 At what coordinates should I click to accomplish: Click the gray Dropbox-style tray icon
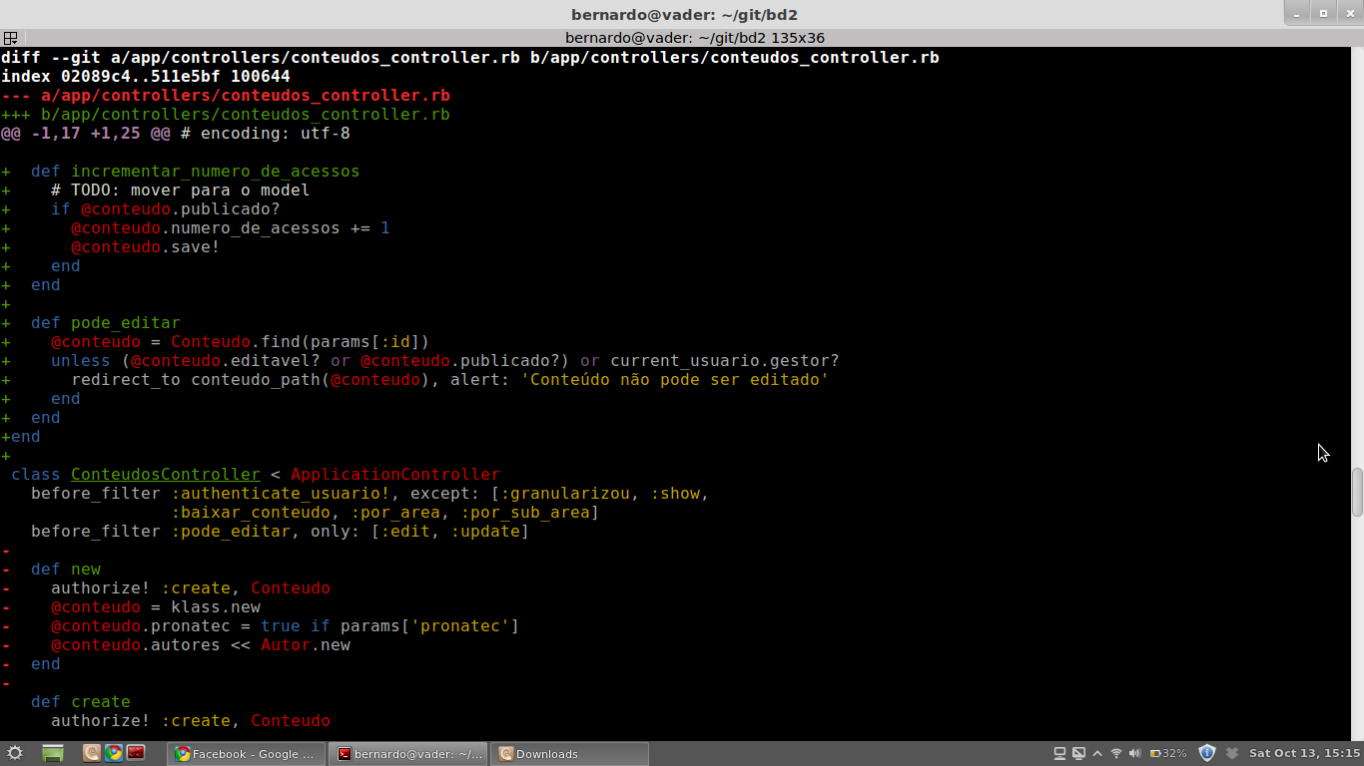(x=1232, y=753)
